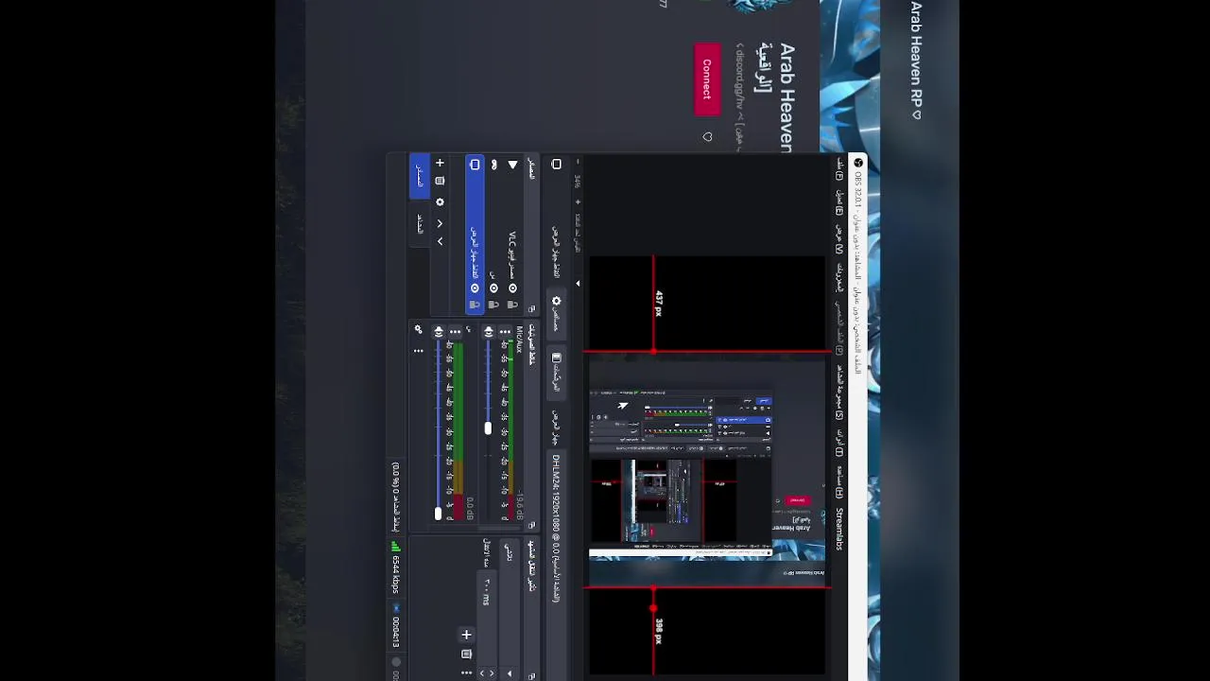Move selected source down in the list
This screenshot has width=1210, height=681.
point(440,241)
